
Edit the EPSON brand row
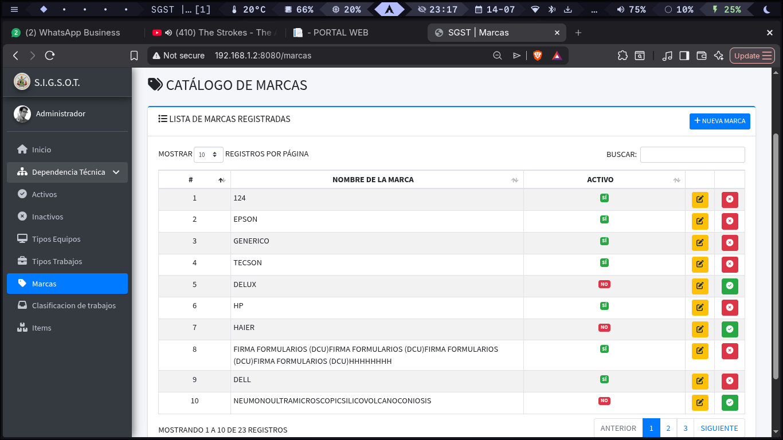[700, 221]
